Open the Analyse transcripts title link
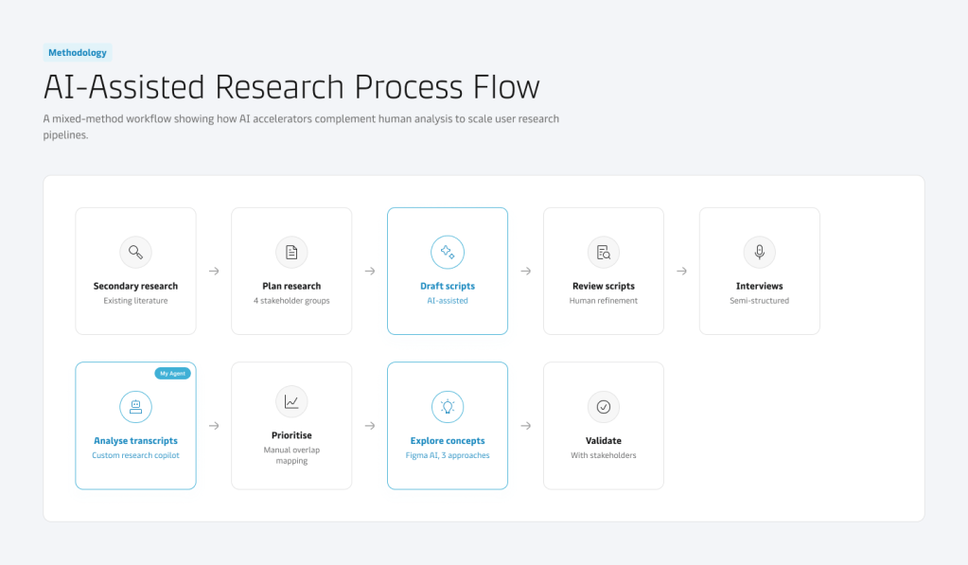Screen dimensions: 968x565 (136, 440)
